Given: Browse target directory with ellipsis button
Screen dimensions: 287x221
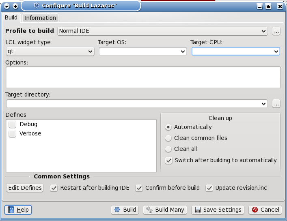Looking at the screenshot, I should coord(276,104).
